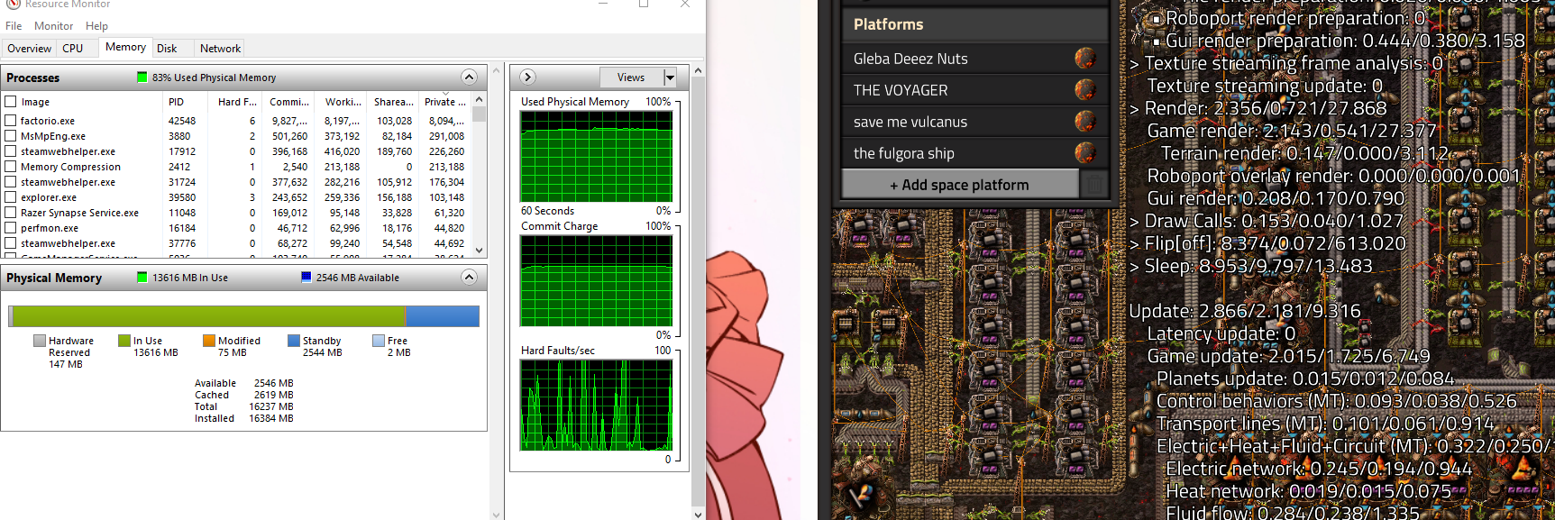Screen dimensions: 1555x520
Task: Click the planet icon beside save me vulcanus
Action: [x=1085, y=122]
